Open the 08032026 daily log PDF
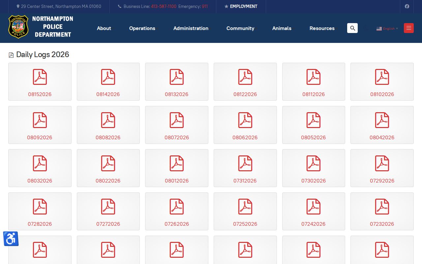Screen dimensions: 422x264 [x=40, y=168]
